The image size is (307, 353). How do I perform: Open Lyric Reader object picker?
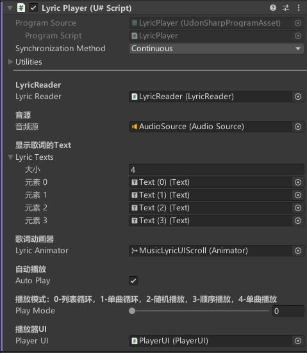[298, 97]
